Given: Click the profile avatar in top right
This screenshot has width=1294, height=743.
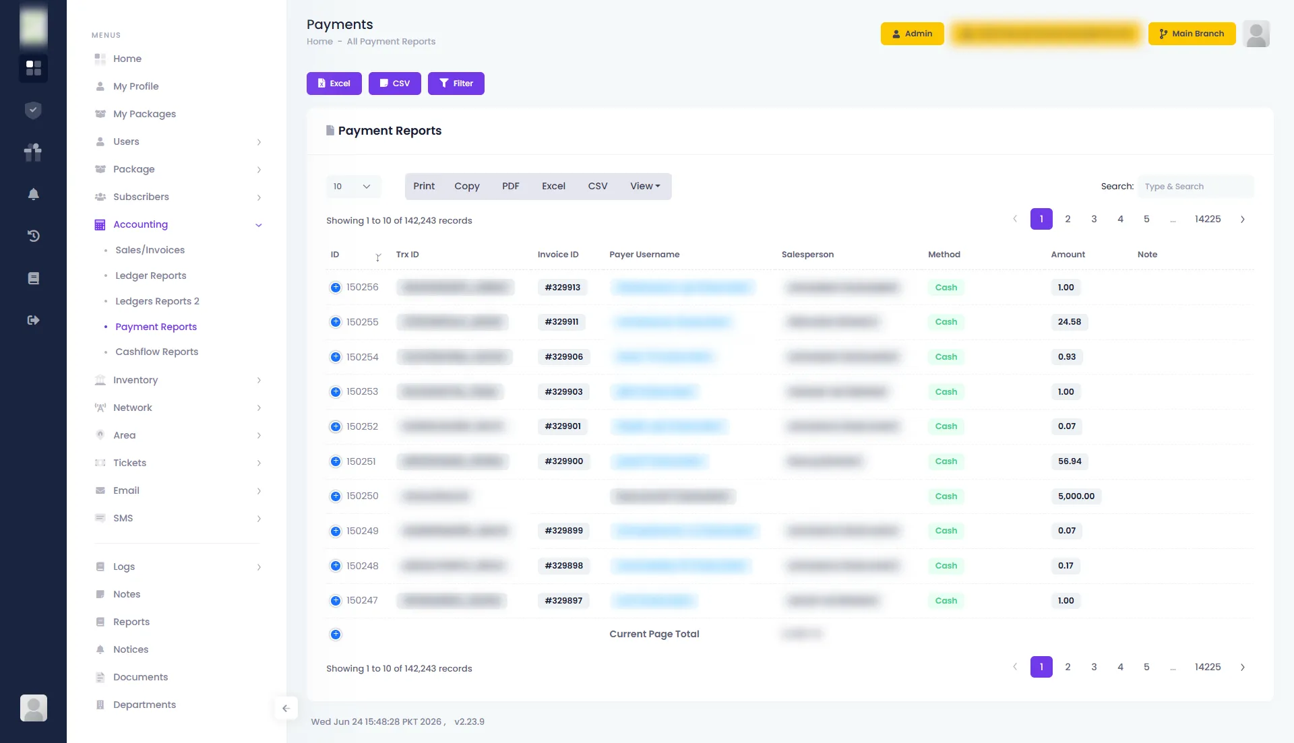Looking at the screenshot, I should click(1256, 34).
